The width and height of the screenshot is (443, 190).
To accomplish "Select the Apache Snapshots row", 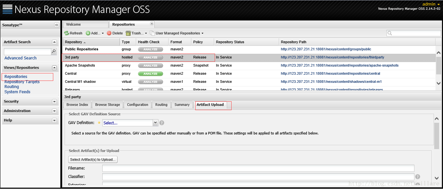I will click(249, 66).
